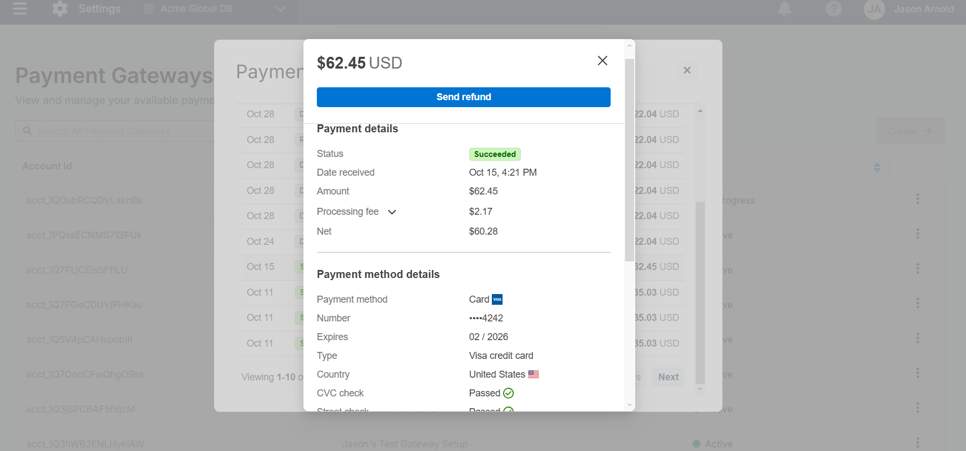Click the United States flag icon

534,374
